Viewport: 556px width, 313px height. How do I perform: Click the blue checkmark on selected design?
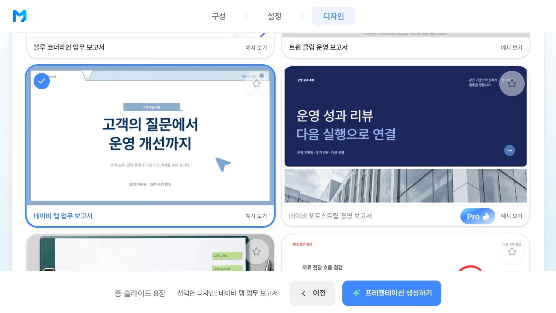[x=42, y=81]
